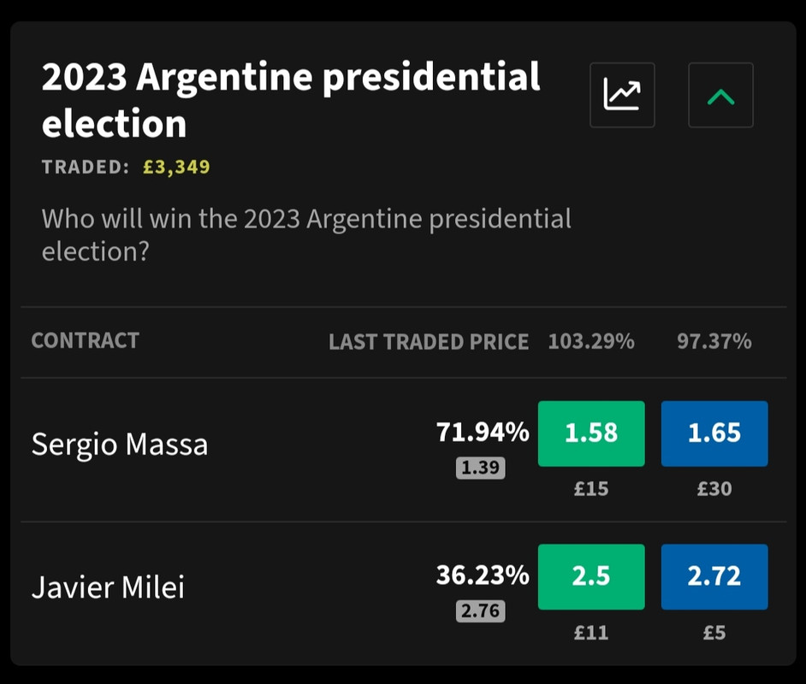Lay Javier Milei at 2.72
The height and width of the screenshot is (684, 806).
(x=714, y=576)
